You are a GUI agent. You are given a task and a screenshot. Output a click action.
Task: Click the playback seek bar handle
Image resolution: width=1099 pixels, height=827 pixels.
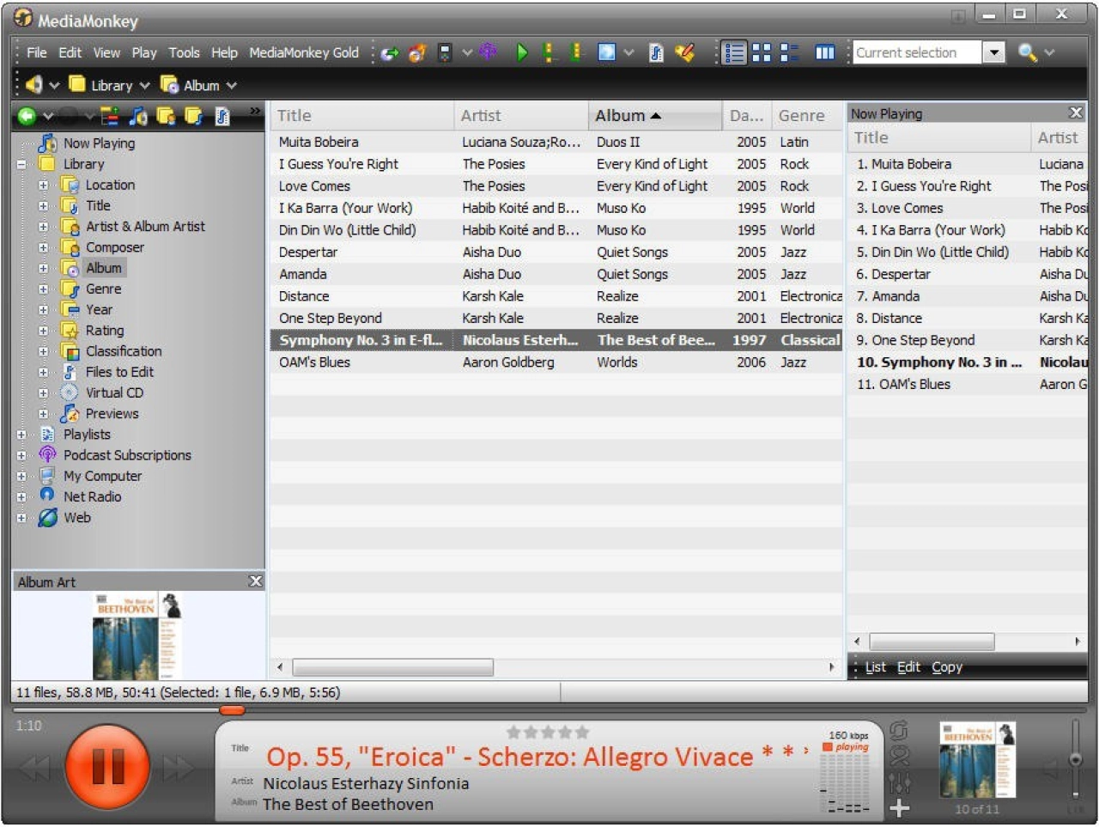(x=232, y=710)
